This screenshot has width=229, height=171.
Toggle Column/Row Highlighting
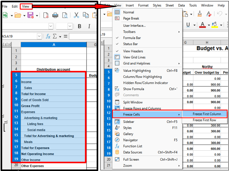click(147, 77)
